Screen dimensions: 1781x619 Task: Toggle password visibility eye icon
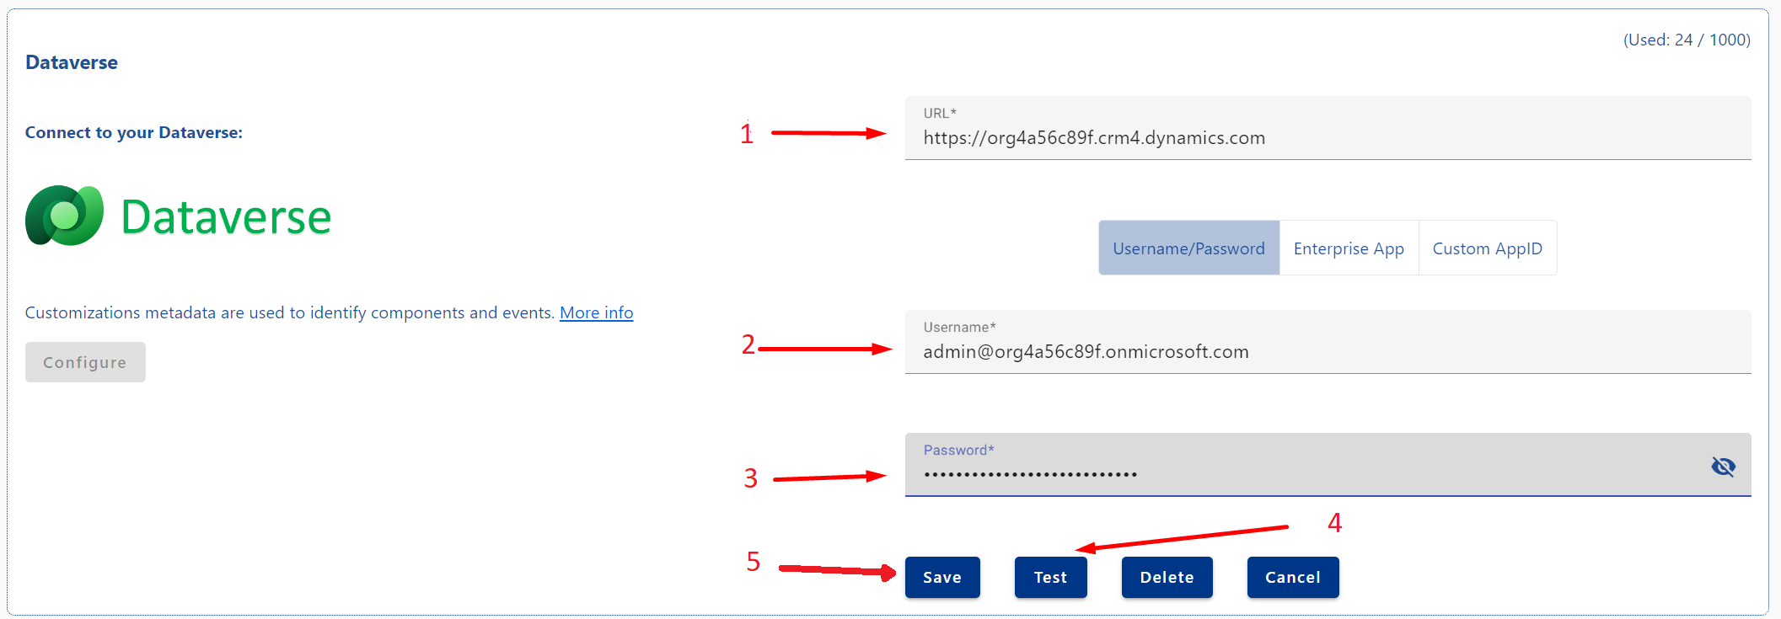click(1723, 467)
